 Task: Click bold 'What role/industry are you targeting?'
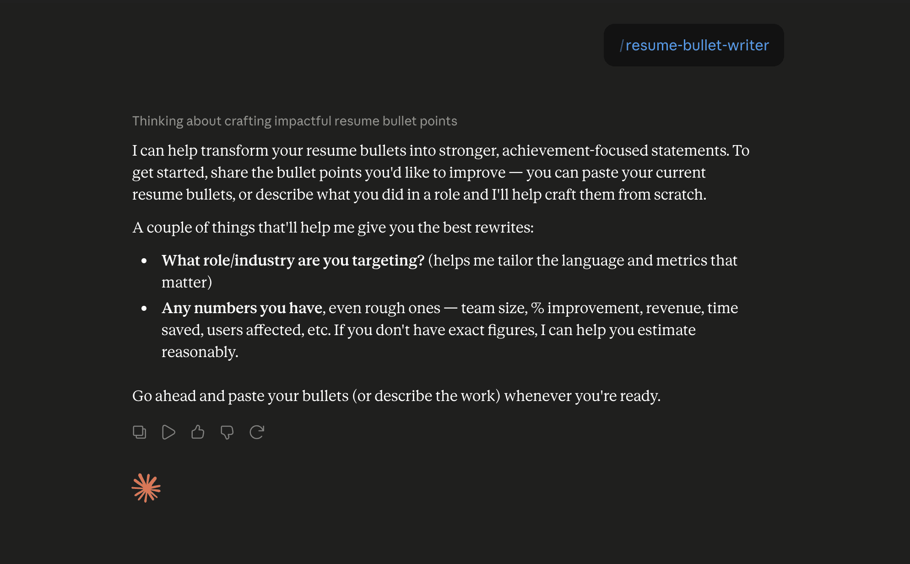293,260
